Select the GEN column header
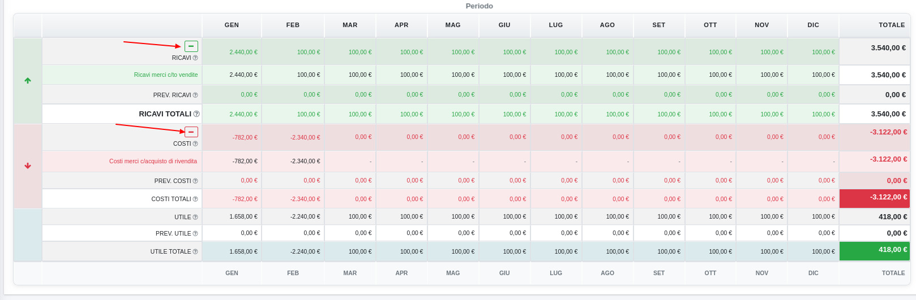Image resolution: width=916 pixels, height=300 pixels. (x=232, y=25)
